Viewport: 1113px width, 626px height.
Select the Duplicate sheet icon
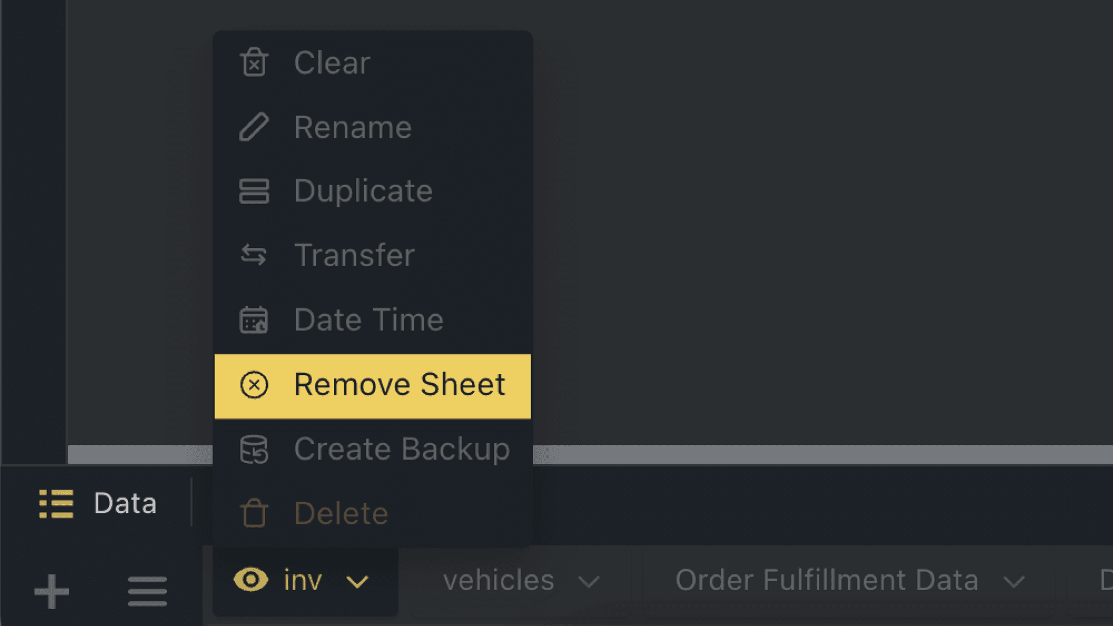coord(253,191)
